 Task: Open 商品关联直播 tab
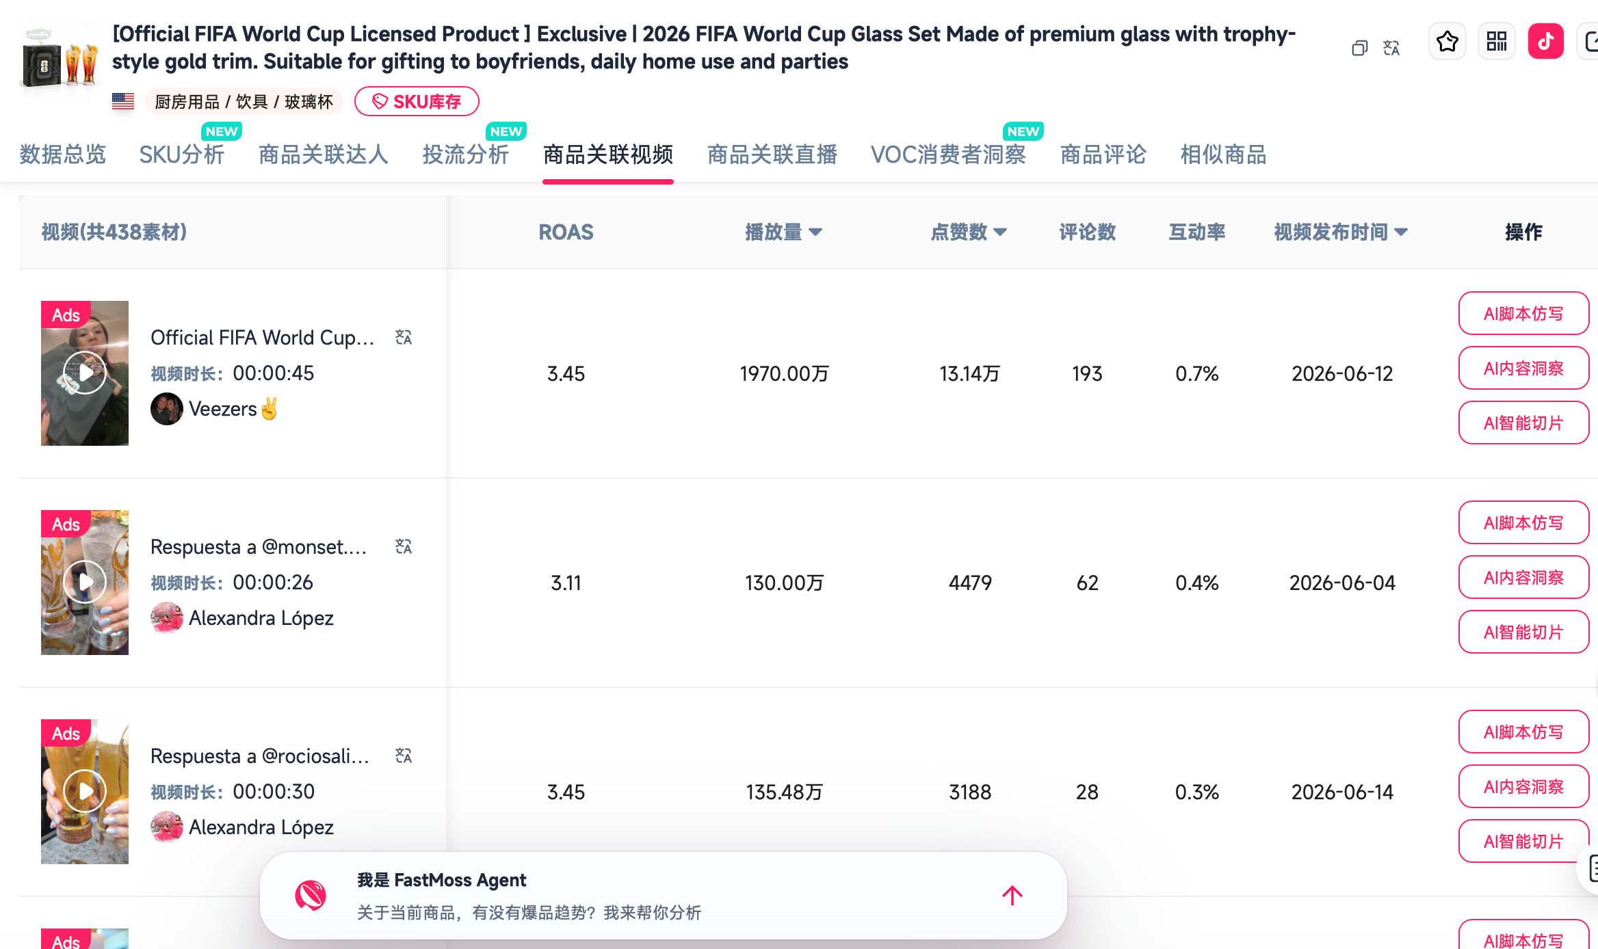772,155
